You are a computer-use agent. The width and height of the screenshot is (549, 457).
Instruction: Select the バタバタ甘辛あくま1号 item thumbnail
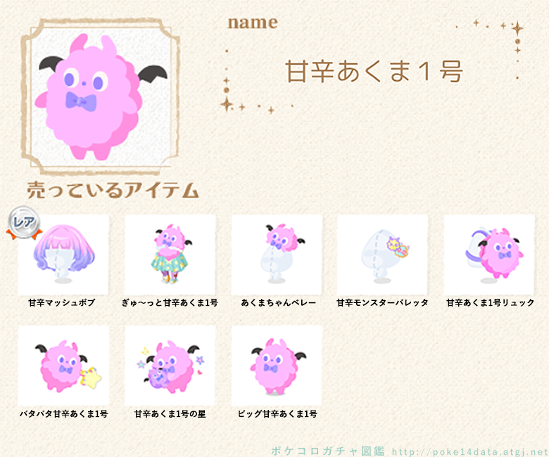63,366
